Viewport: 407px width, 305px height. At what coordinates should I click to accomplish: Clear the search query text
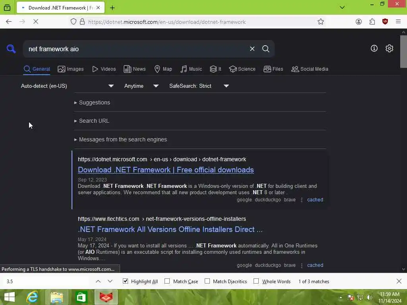[252, 49]
